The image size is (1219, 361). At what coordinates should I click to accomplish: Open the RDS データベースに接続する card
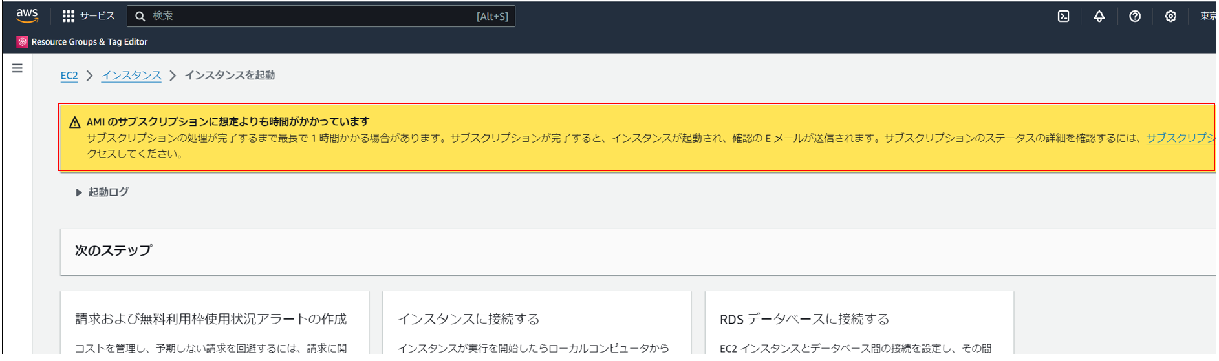(x=859, y=323)
